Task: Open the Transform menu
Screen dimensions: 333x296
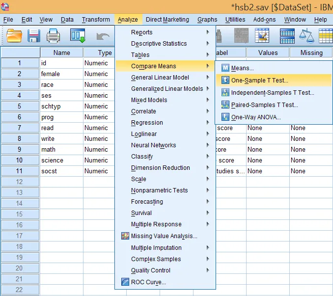Action: tap(96, 20)
